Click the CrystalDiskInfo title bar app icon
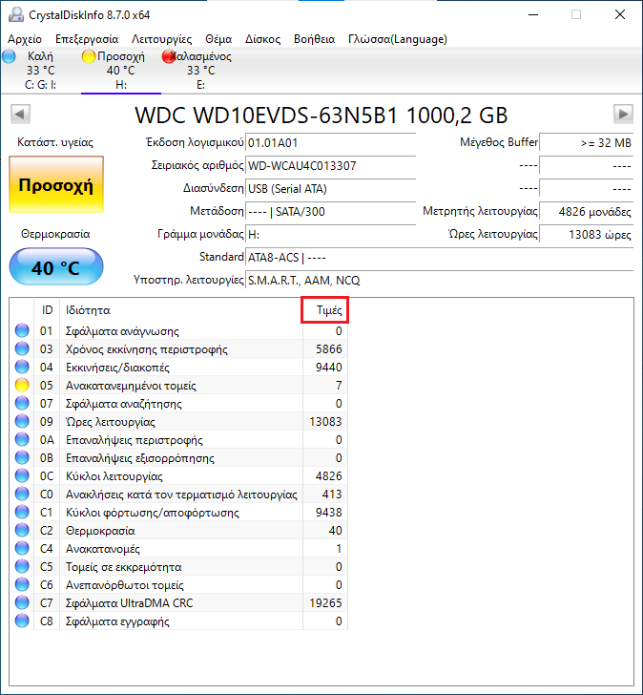The height and width of the screenshot is (695, 643). 16,14
